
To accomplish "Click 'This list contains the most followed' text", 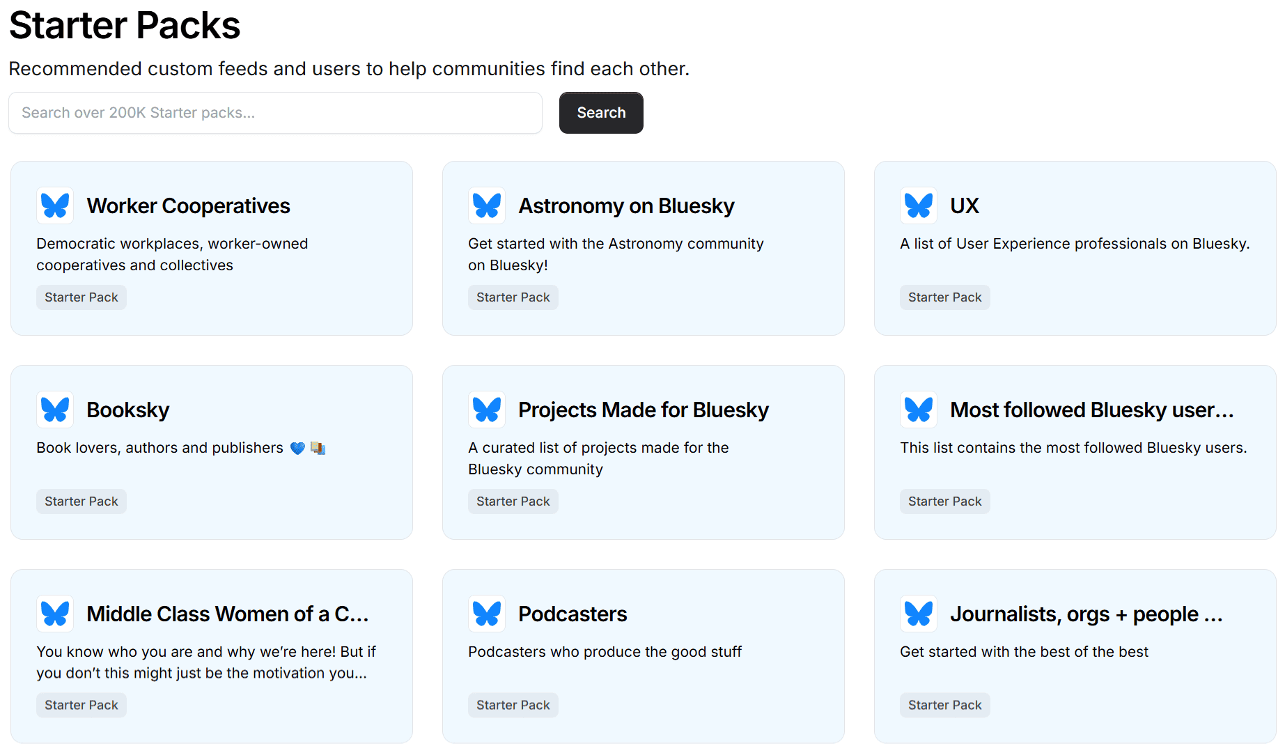I will click(x=1073, y=448).
